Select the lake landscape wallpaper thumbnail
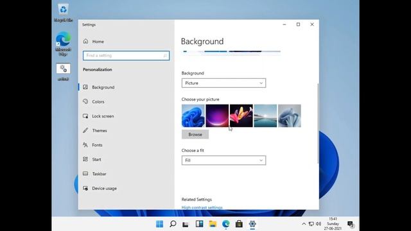Viewport: 411px width, 231px height. point(265,116)
